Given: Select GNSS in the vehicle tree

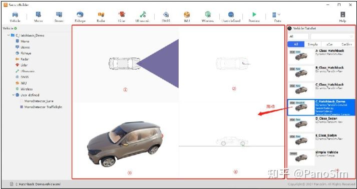Looking at the screenshot, I should [x=22, y=77].
